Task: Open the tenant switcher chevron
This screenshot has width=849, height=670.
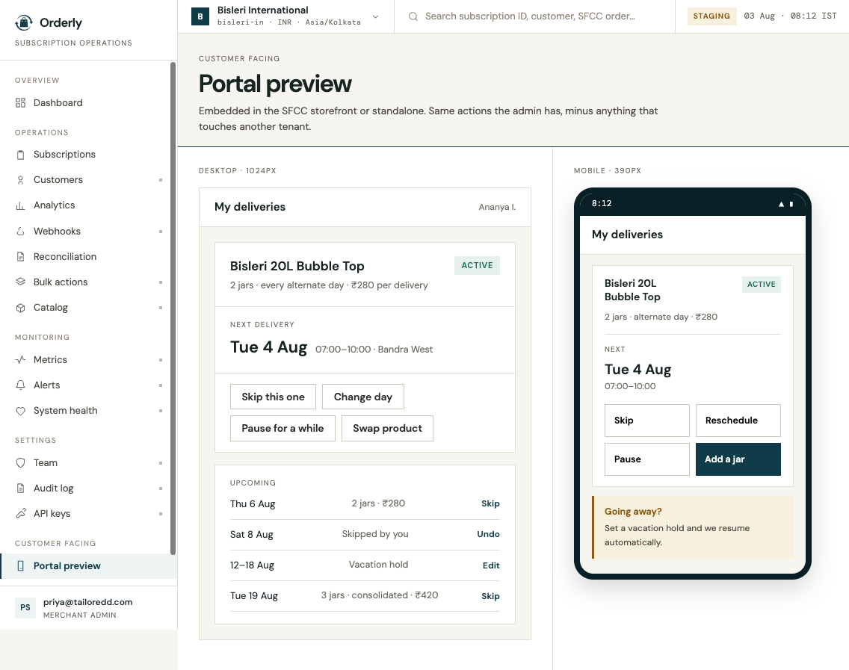Action: [376, 16]
